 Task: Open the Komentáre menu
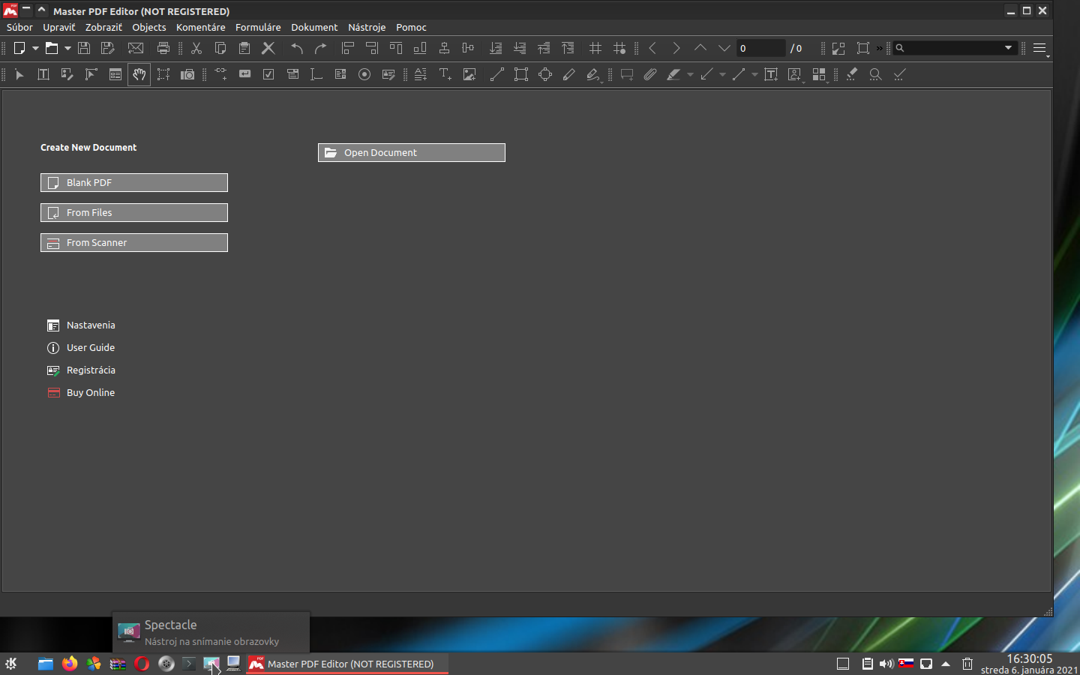click(x=201, y=27)
